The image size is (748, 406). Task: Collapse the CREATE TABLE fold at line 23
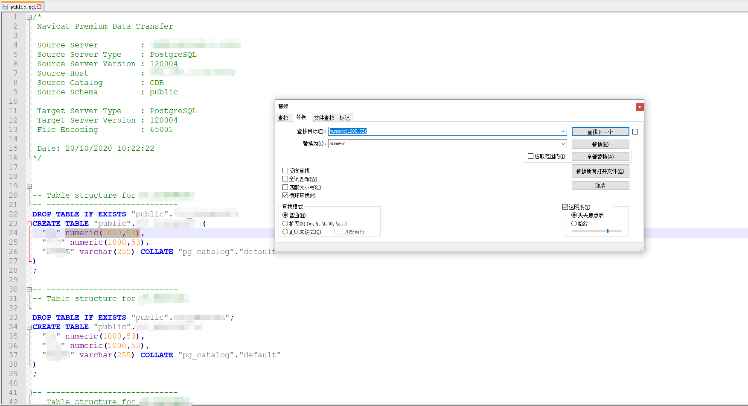pos(29,224)
